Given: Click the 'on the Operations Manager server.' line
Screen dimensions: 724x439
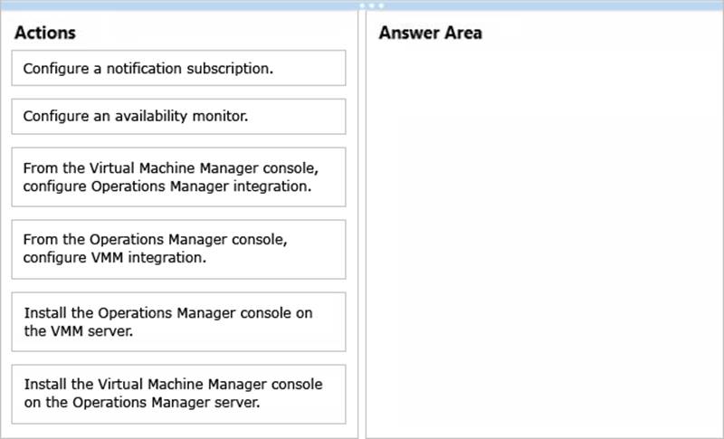Looking at the screenshot, I should click(141, 402).
